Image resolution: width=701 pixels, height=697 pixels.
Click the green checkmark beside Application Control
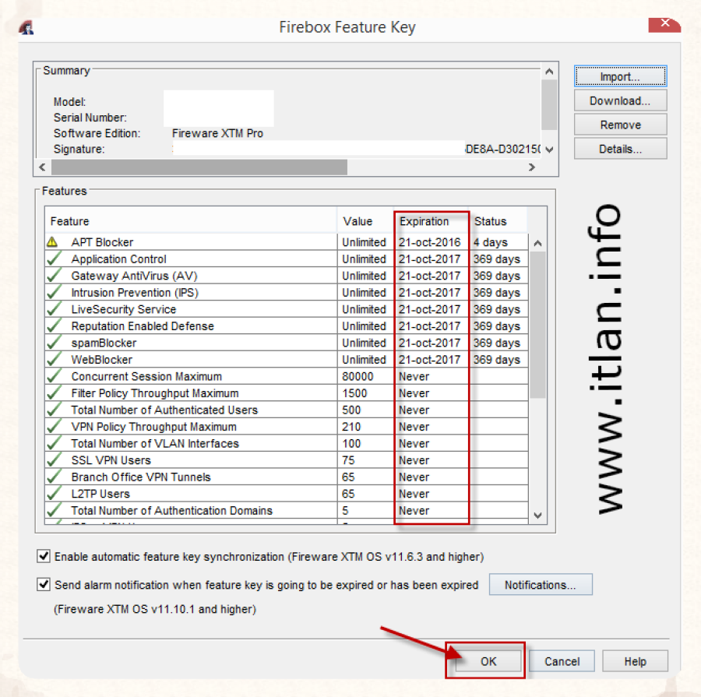[54, 259]
